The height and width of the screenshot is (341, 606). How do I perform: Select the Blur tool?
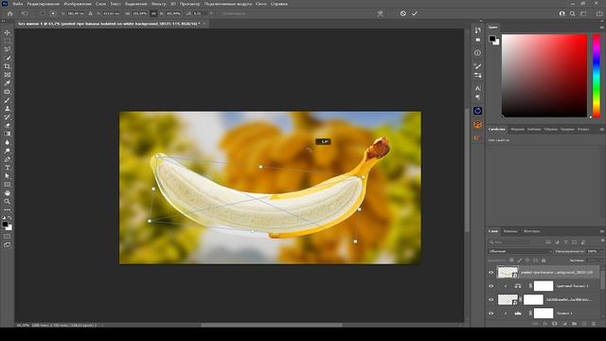[7, 142]
